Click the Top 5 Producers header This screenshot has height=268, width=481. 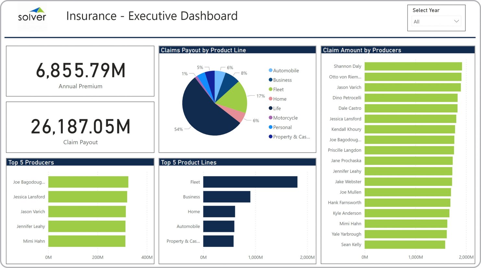(x=31, y=162)
